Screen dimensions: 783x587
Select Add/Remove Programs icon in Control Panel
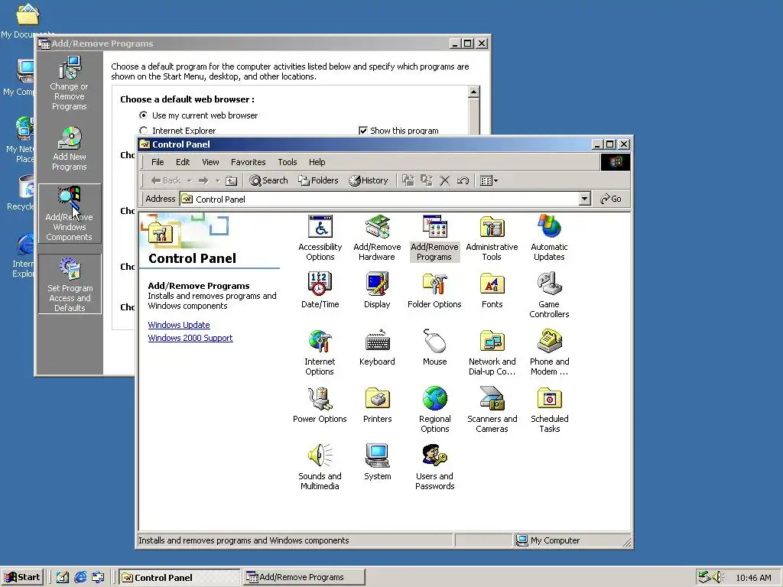pos(434,238)
